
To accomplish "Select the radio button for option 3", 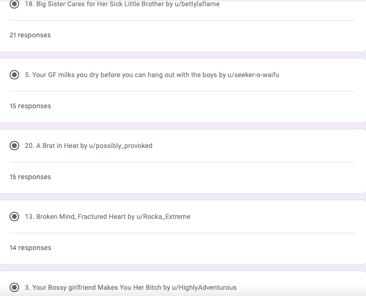I will pos(15,288).
